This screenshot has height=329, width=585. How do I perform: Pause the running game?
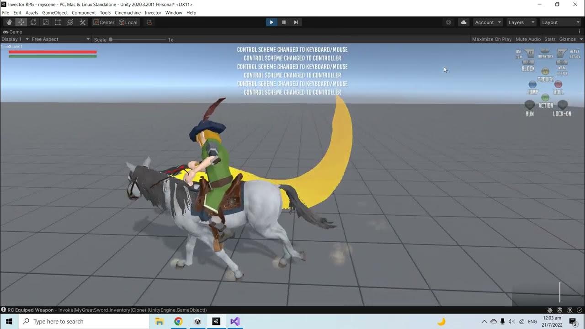(284, 22)
